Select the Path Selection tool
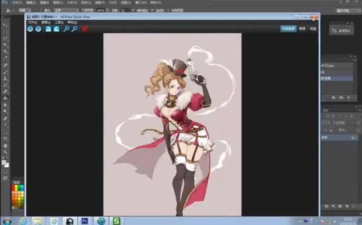This screenshot has height=225, width=362. pos(5,132)
